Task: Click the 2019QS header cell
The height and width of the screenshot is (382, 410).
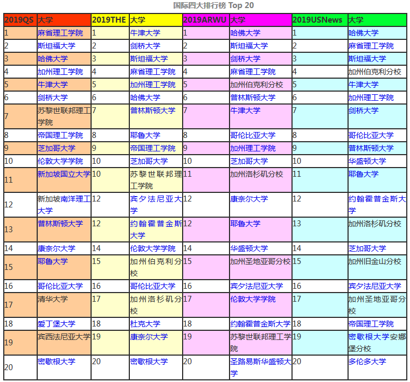Action: [20, 20]
